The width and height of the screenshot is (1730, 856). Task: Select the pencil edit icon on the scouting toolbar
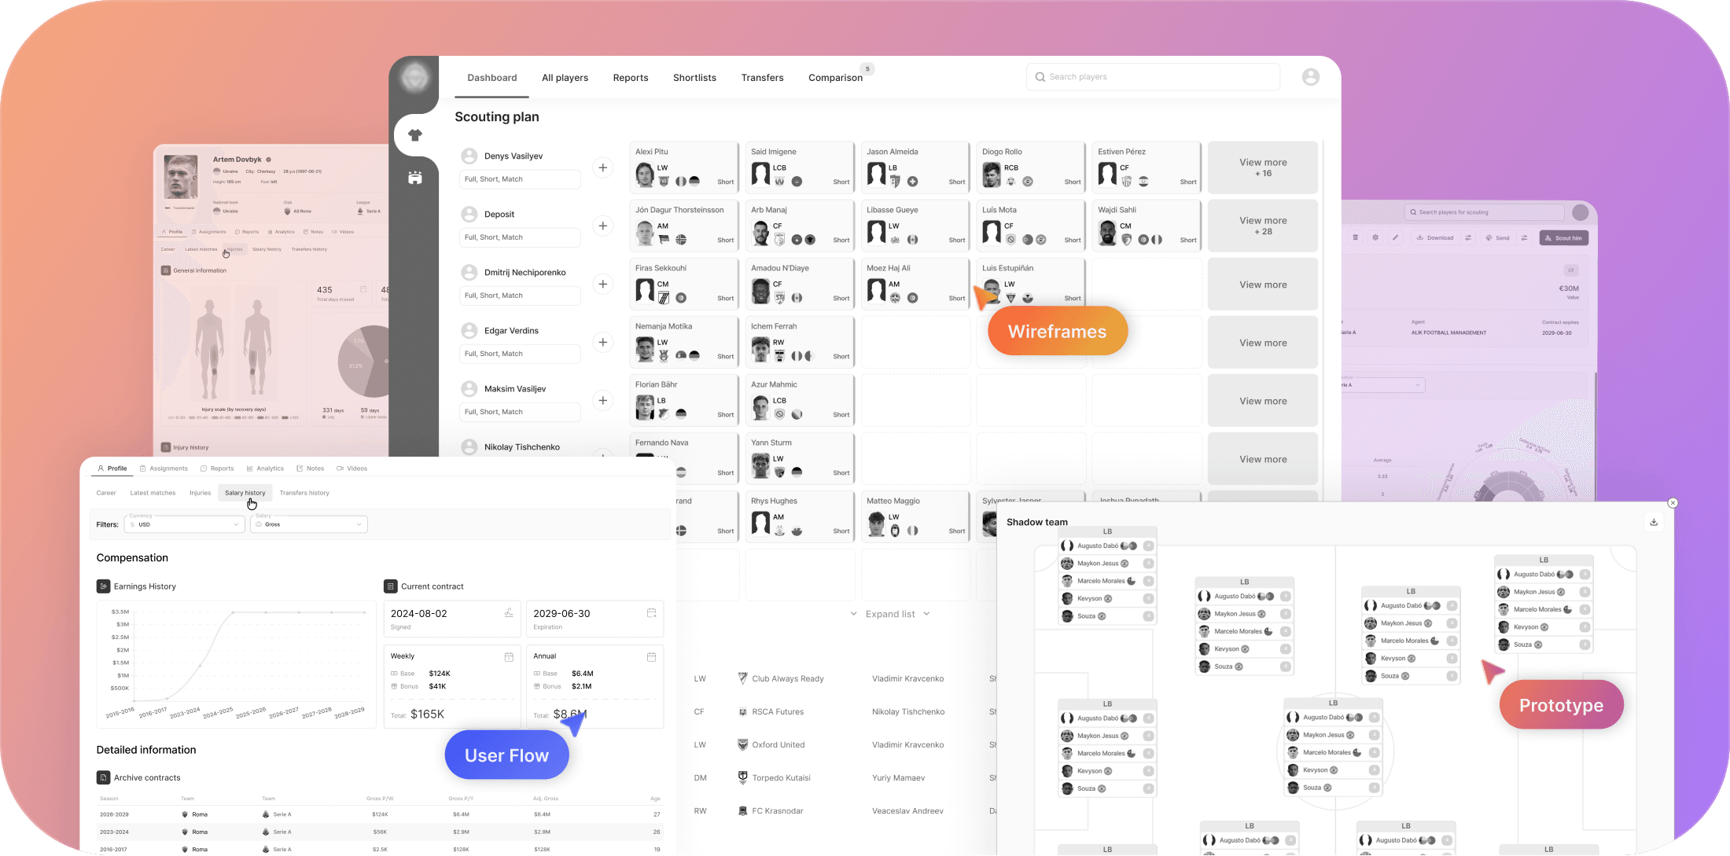pyautogui.click(x=1396, y=237)
